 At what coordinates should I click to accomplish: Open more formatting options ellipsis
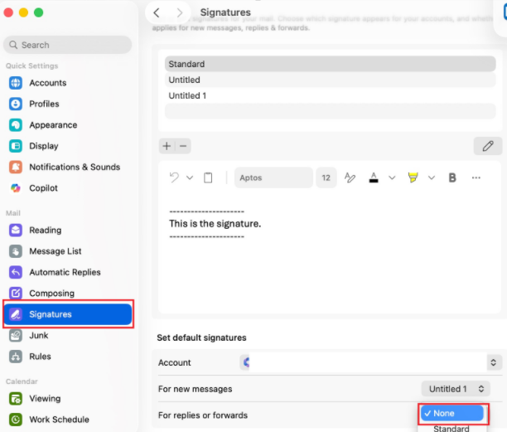[476, 177]
